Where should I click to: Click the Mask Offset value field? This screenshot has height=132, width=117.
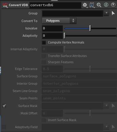[52, 113]
